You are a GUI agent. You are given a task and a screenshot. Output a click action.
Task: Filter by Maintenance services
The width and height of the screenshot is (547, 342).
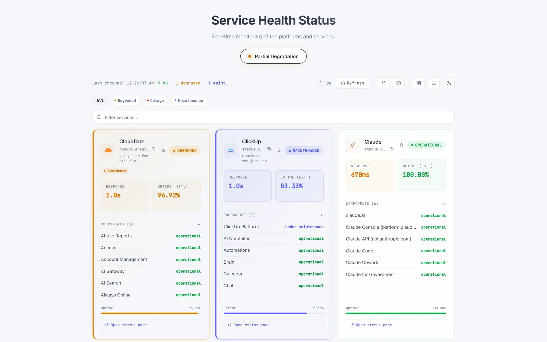(x=189, y=101)
